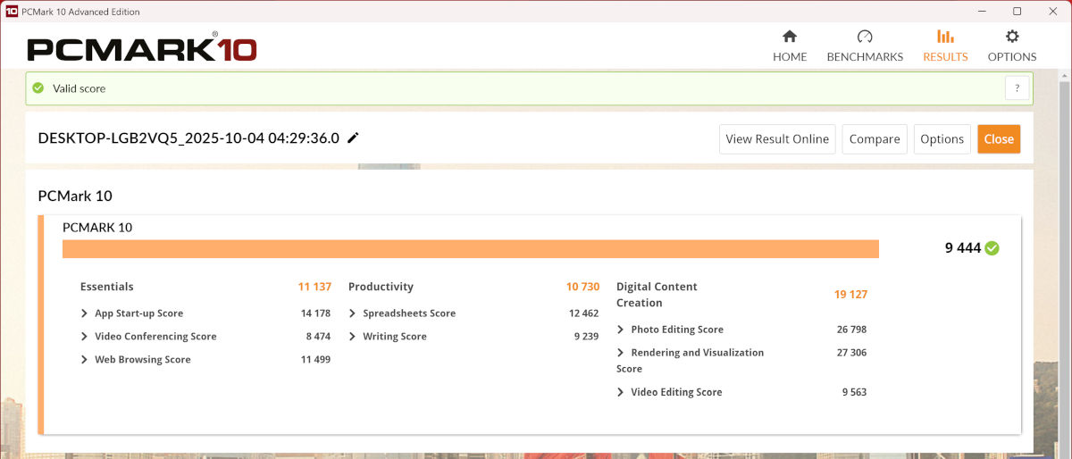Click the Rendering value 27 306
The height and width of the screenshot is (459, 1072).
tap(851, 353)
